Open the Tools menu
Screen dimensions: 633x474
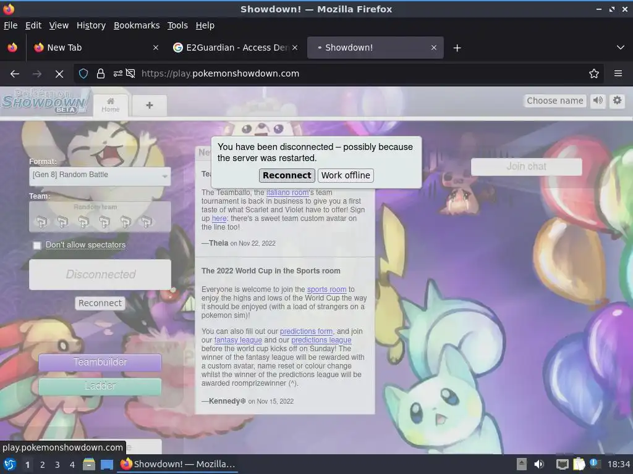click(x=177, y=25)
